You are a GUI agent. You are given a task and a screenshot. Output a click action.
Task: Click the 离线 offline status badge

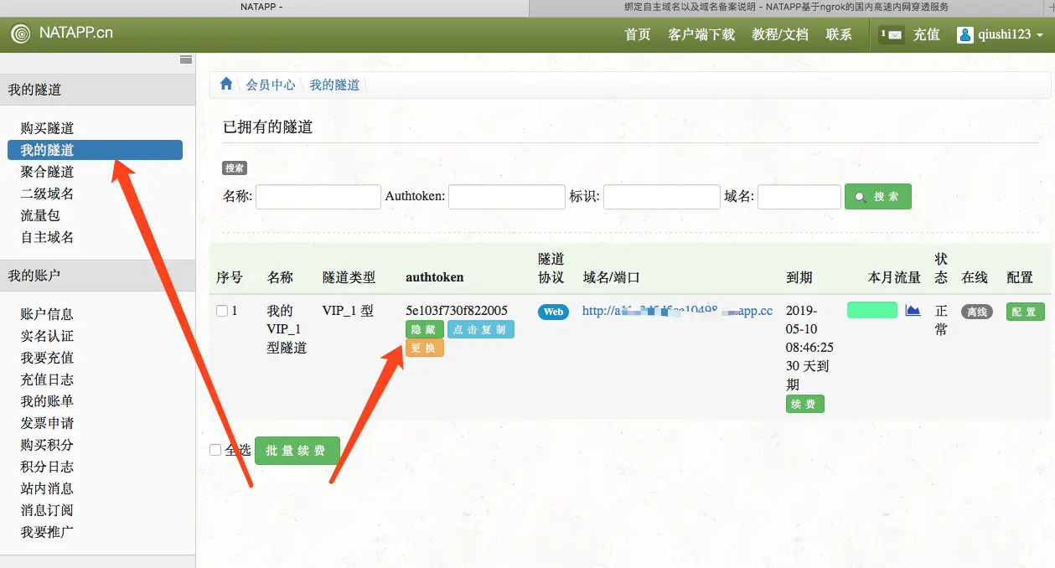[977, 312]
